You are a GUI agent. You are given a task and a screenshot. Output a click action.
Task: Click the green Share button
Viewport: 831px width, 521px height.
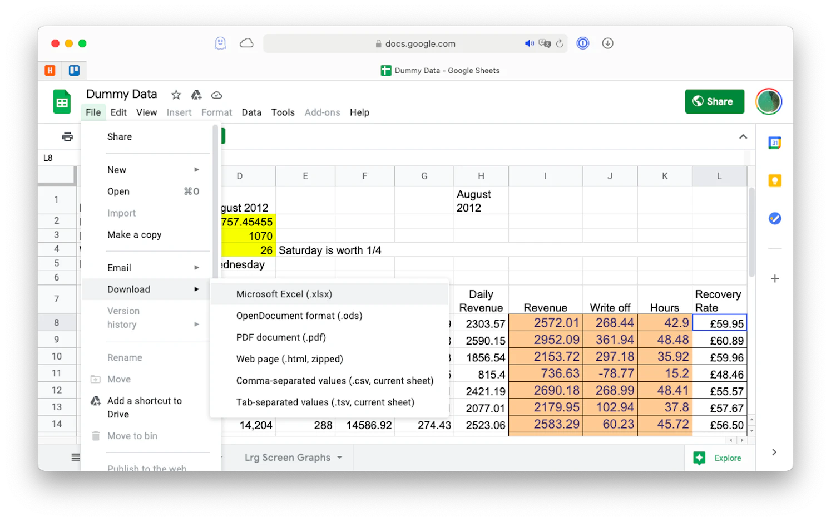[x=714, y=101]
